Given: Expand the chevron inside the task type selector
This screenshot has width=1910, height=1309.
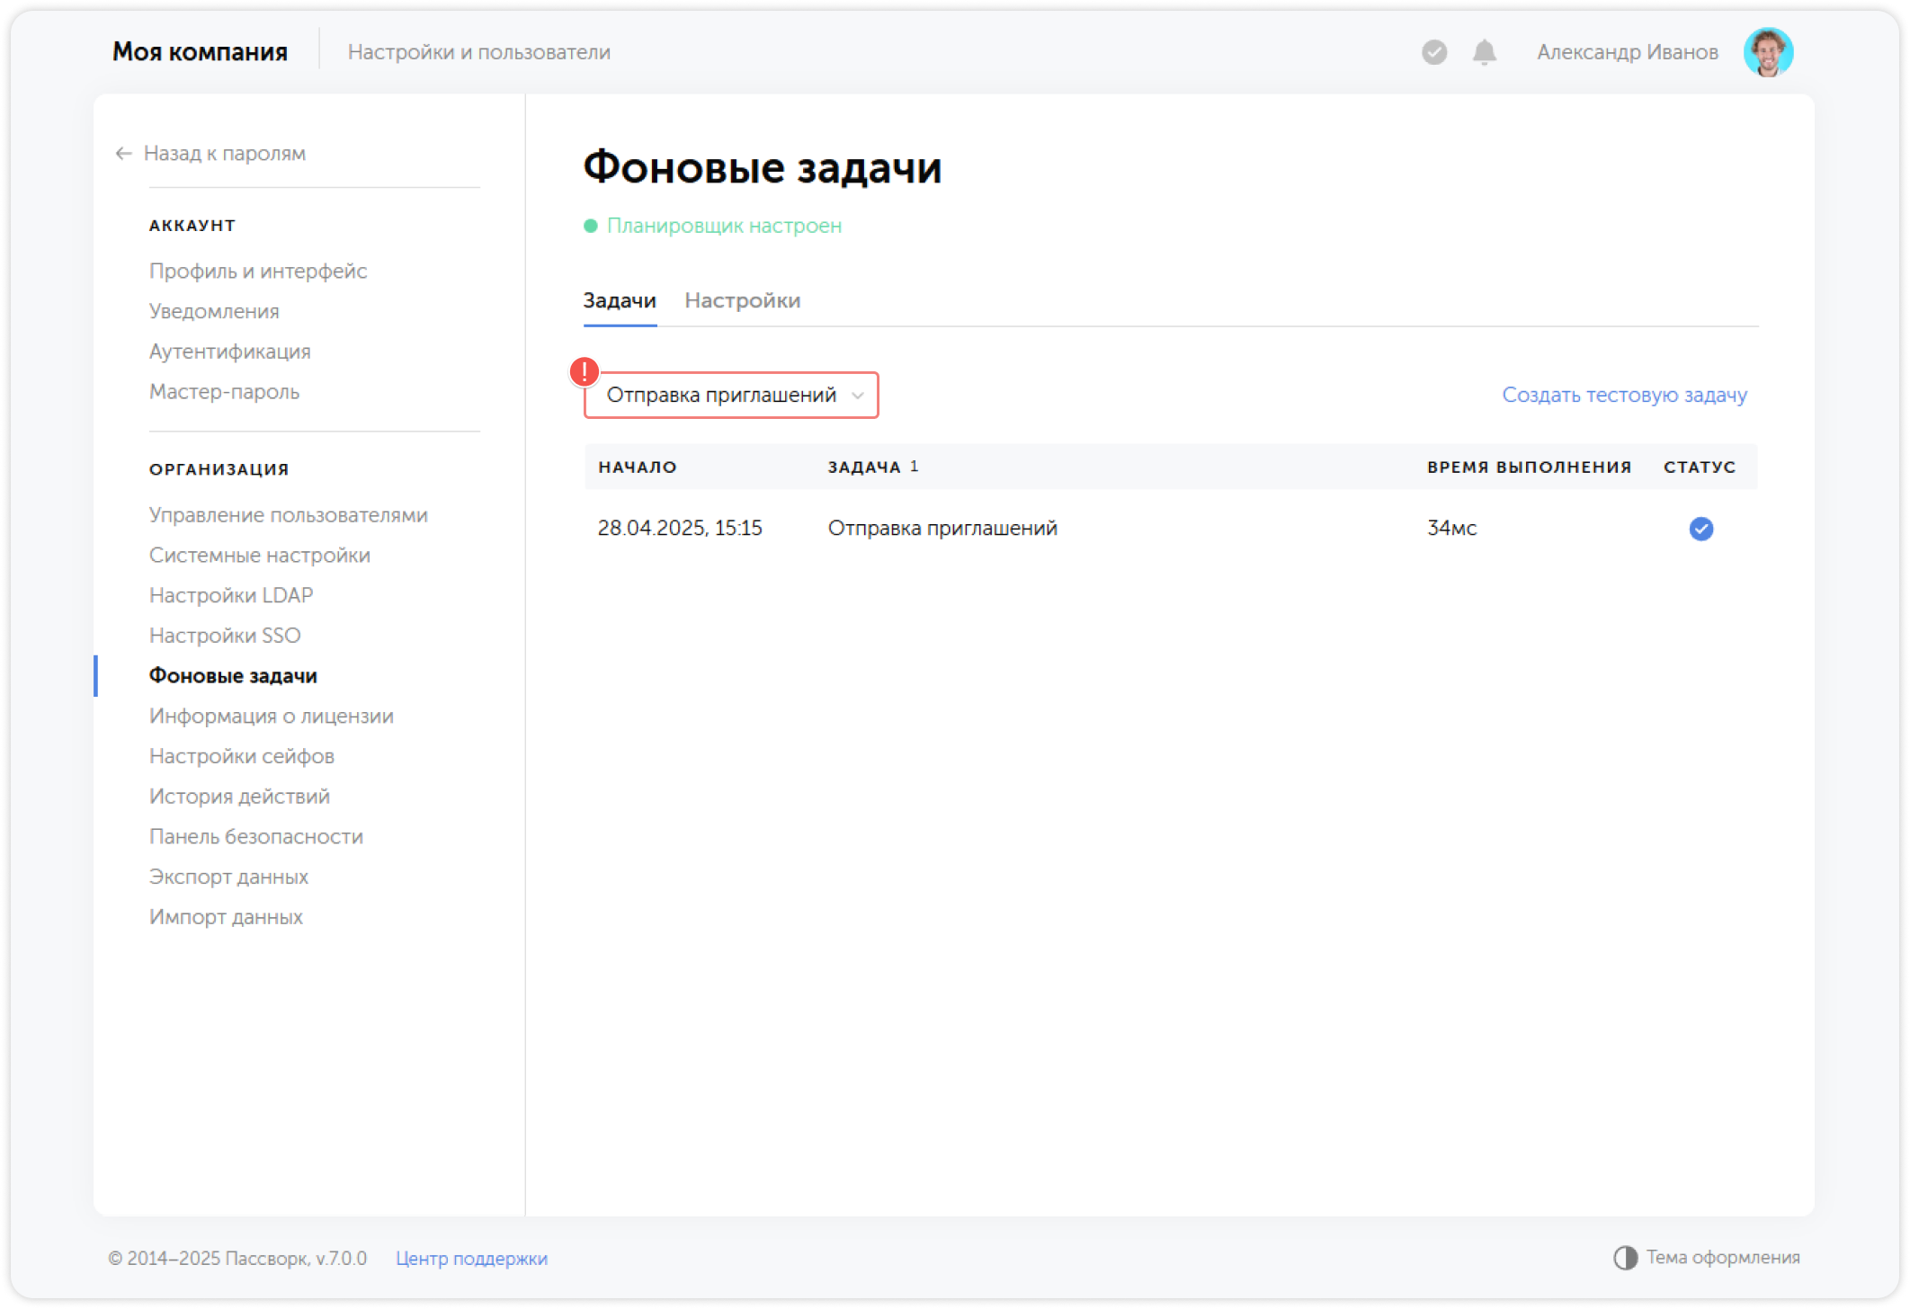Looking at the screenshot, I should (857, 396).
